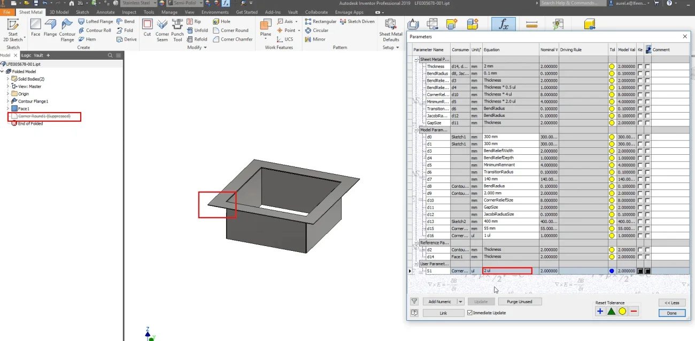This screenshot has width=695, height=341.
Task: Select the Rip tool
Action: 194,21
